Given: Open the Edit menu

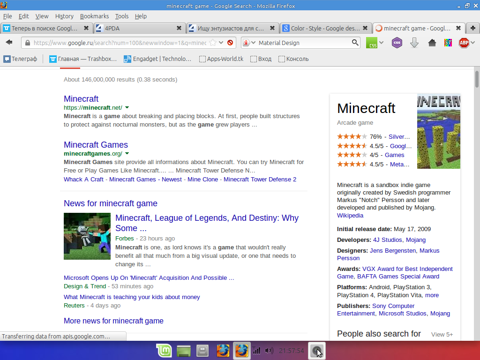Looking at the screenshot, I should pyautogui.click(x=23, y=16).
